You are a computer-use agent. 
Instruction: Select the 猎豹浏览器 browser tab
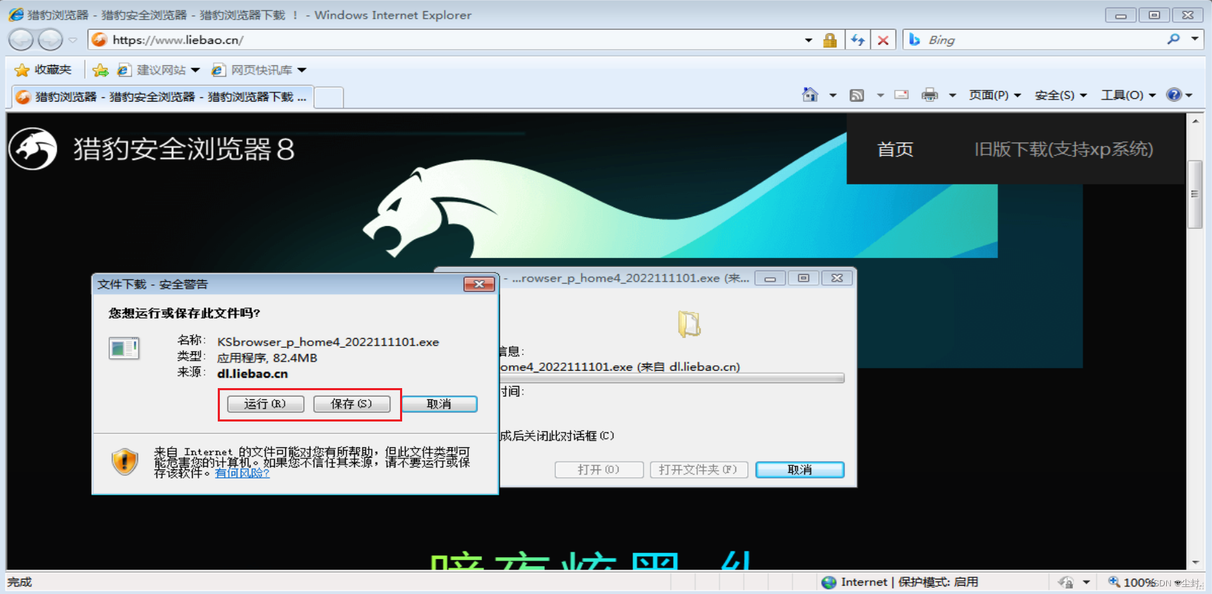click(161, 97)
